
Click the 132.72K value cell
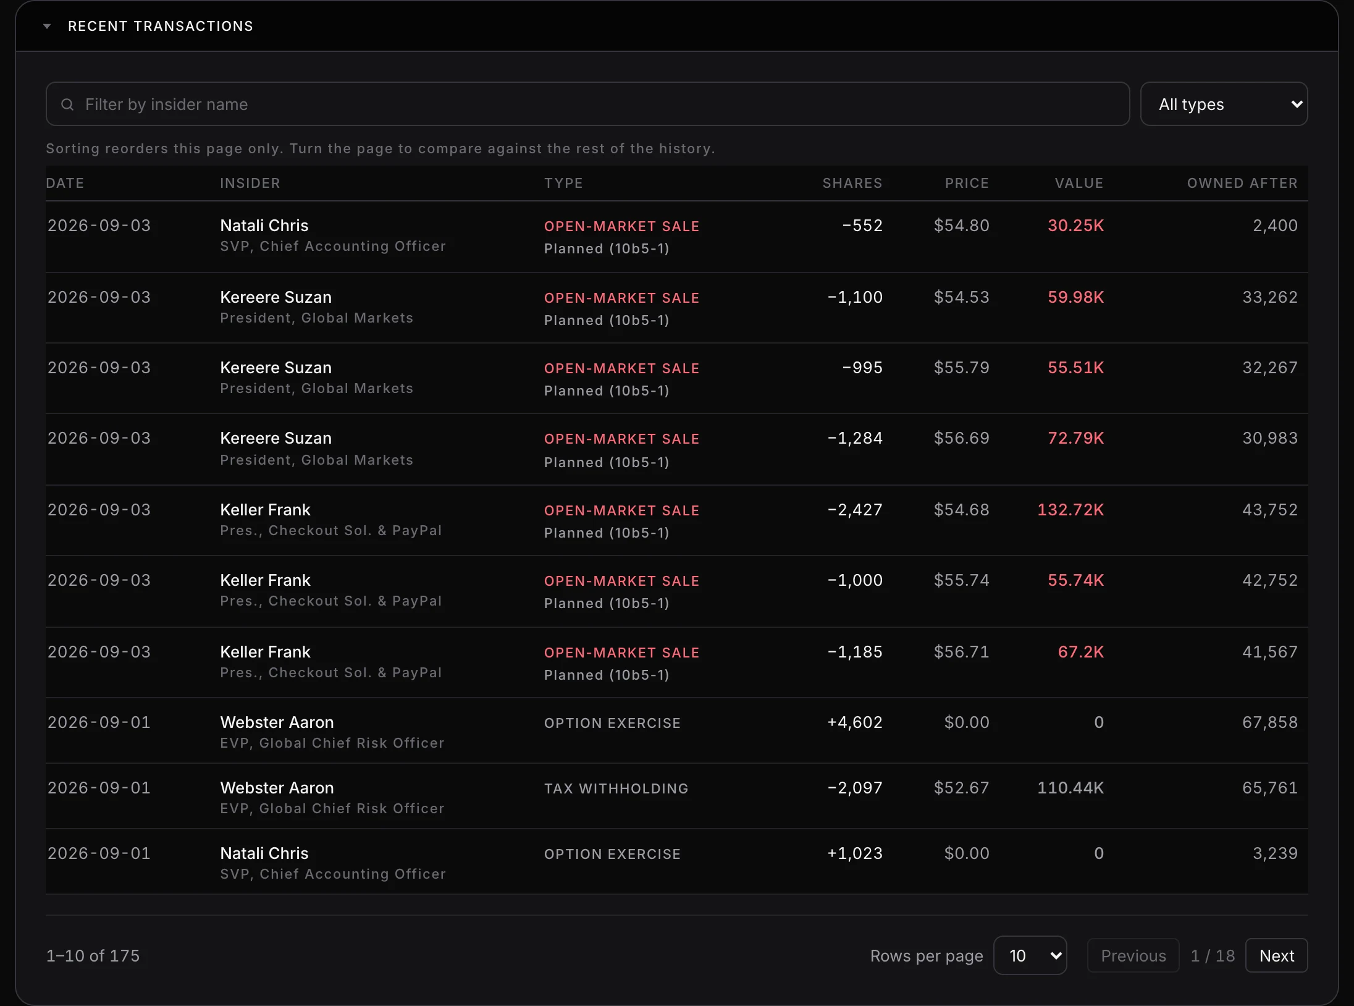[1070, 510]
